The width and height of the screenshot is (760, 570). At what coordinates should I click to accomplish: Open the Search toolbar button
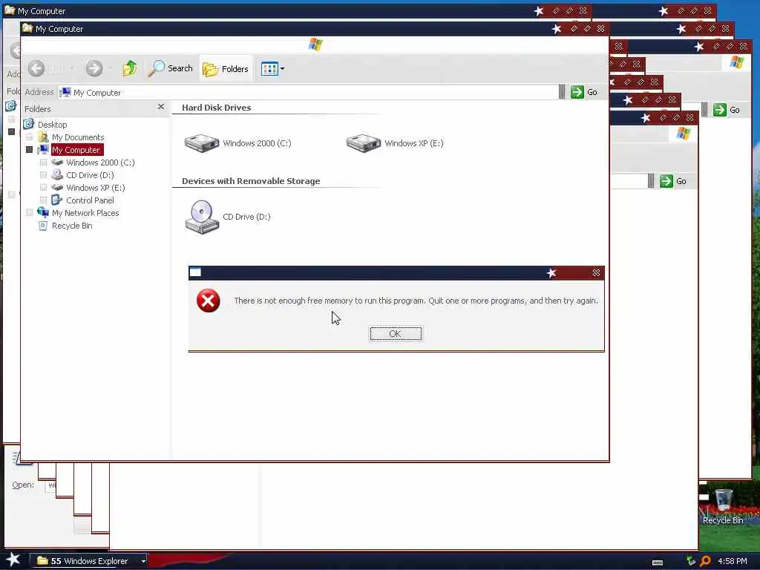click(x=170, y=68)
